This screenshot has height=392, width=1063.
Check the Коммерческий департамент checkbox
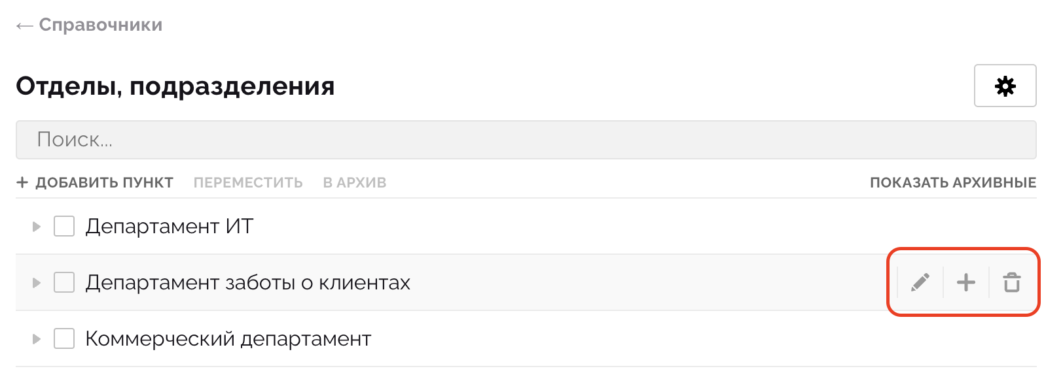[64, 338]
